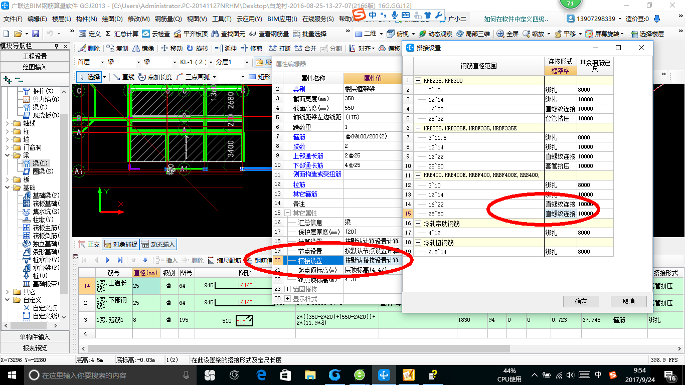This screenshot has width=685, height=385.
Task: Click the Undo arrow icon
Action: pyautogui.click(x=50, y=34)
